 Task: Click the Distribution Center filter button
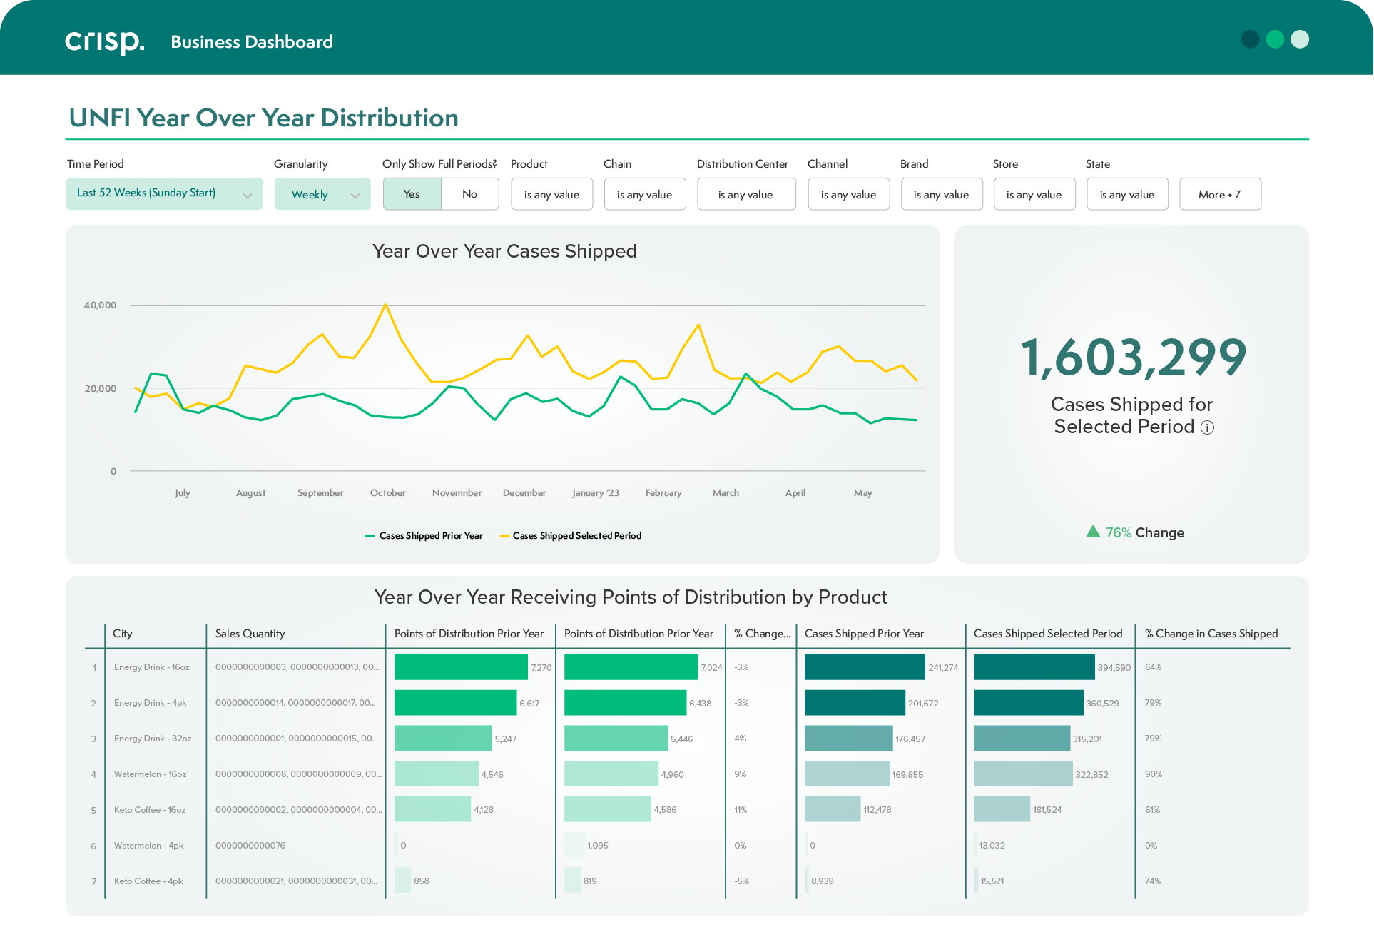click(x=746, y=193)
